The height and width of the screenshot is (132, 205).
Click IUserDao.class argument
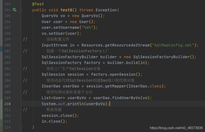click(145, 86)
